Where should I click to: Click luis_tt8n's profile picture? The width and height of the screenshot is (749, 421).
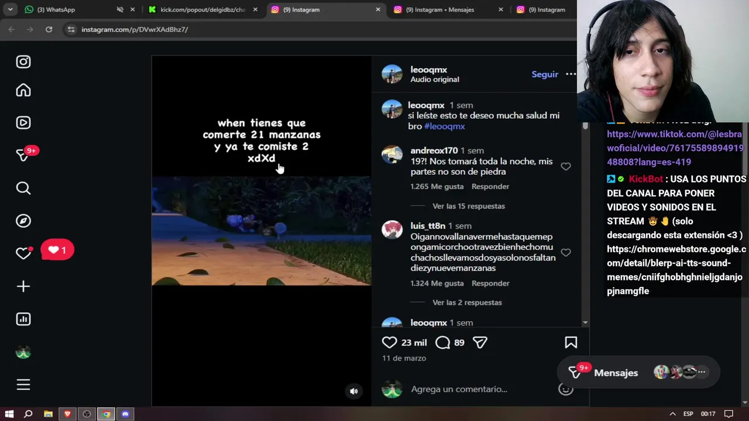[x=392, y=229]
